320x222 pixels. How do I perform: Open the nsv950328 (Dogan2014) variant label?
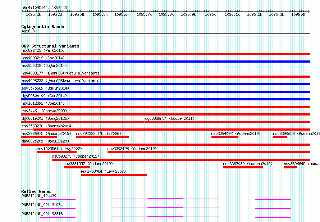coord(44,65)
